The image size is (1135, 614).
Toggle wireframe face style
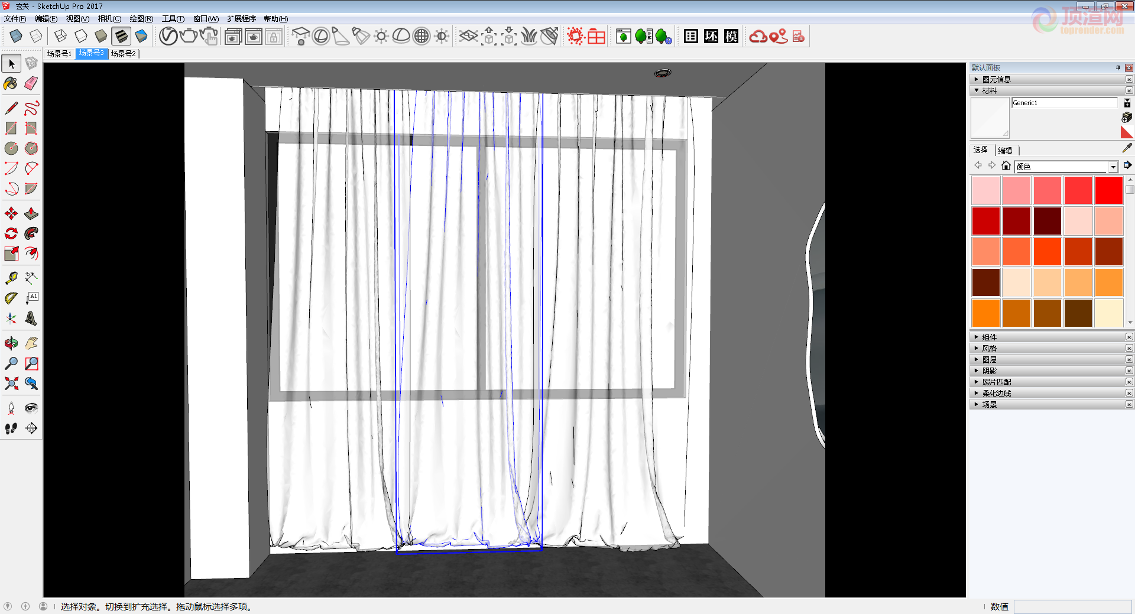pyautogui.click(x=61, y=36)
